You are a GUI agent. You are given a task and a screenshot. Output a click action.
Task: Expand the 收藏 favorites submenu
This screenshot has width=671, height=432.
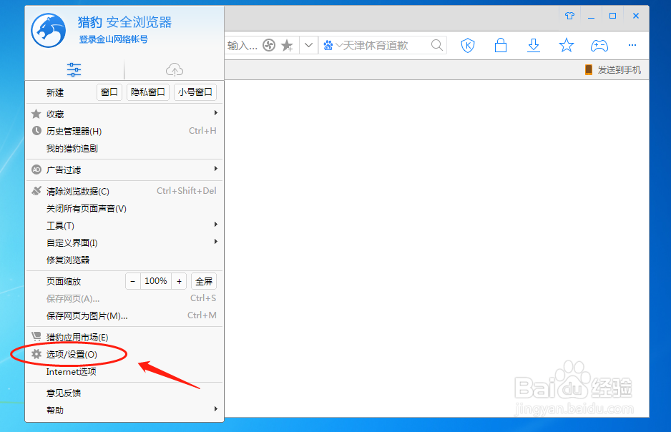coord(124,114)
